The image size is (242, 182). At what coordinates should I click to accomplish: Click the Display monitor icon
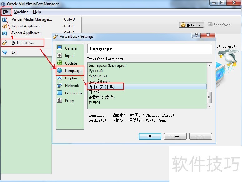coord(60,78)
